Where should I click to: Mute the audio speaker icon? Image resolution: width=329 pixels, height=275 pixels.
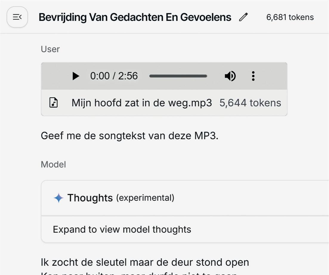click(x=230, y=76)
